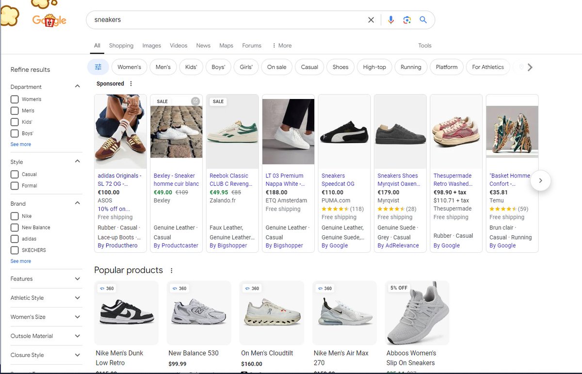Collapse the Department filter section
This screenshot has width=582, height=374.
coord(77,86)
